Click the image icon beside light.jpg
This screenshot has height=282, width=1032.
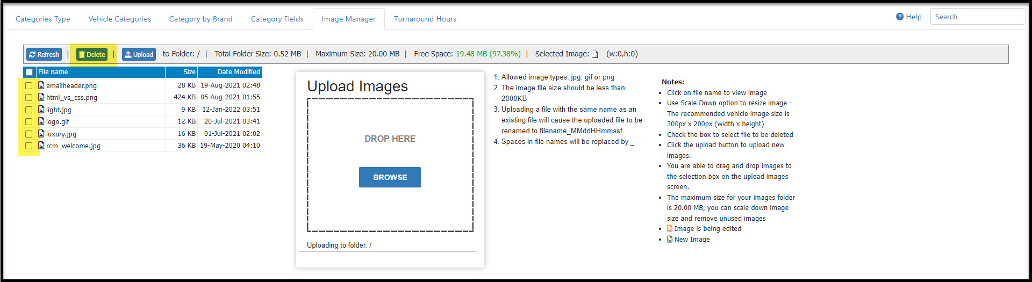tap(41, 110)
